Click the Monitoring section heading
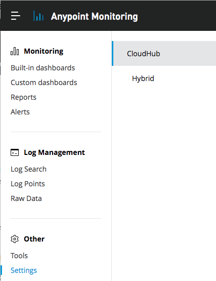Image resolution: width=216 pixels, height=281 pixels. tap(44, 51)
